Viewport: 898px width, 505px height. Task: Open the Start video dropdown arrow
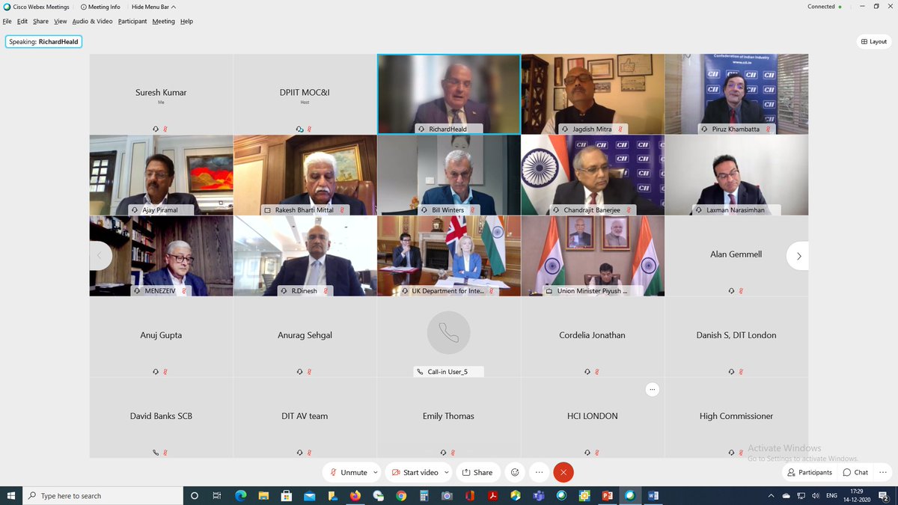[446, 472]
